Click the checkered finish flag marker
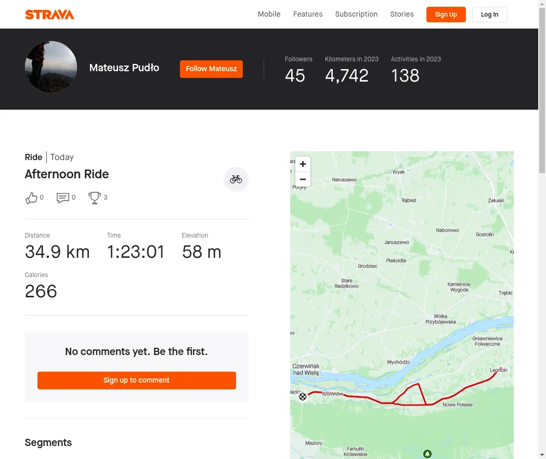 pyautogui.click(x=303, y=397)
